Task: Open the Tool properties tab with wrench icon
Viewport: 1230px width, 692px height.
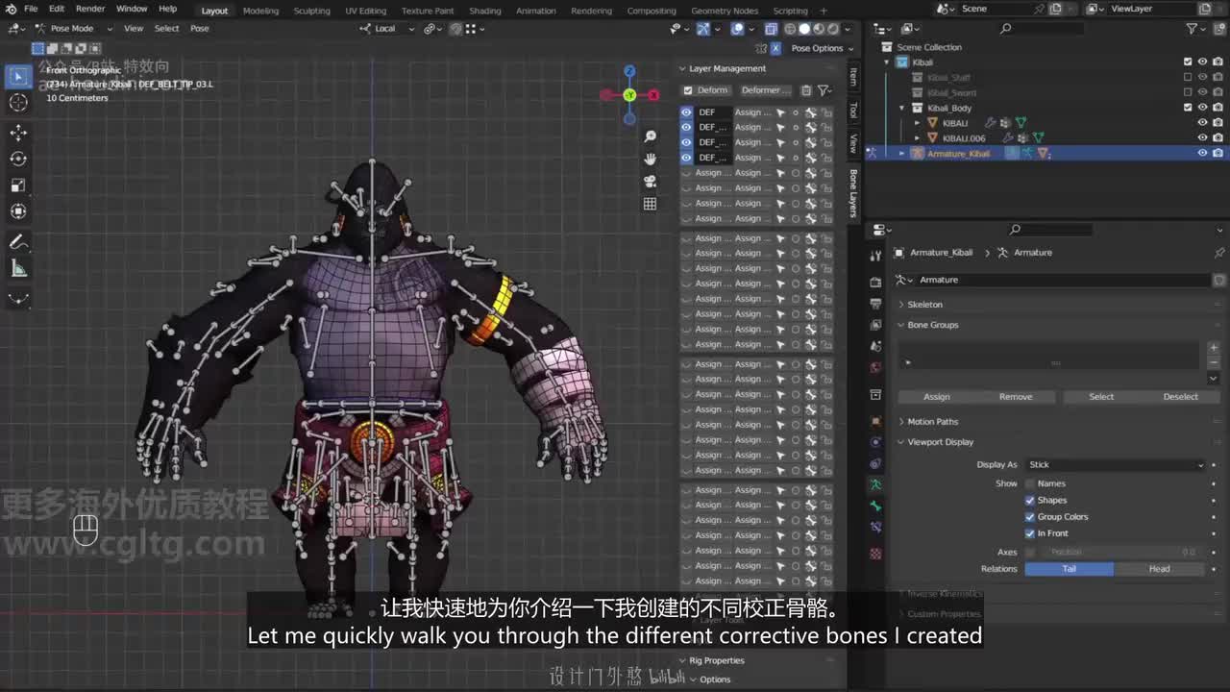Action: (x=875, y=255)
